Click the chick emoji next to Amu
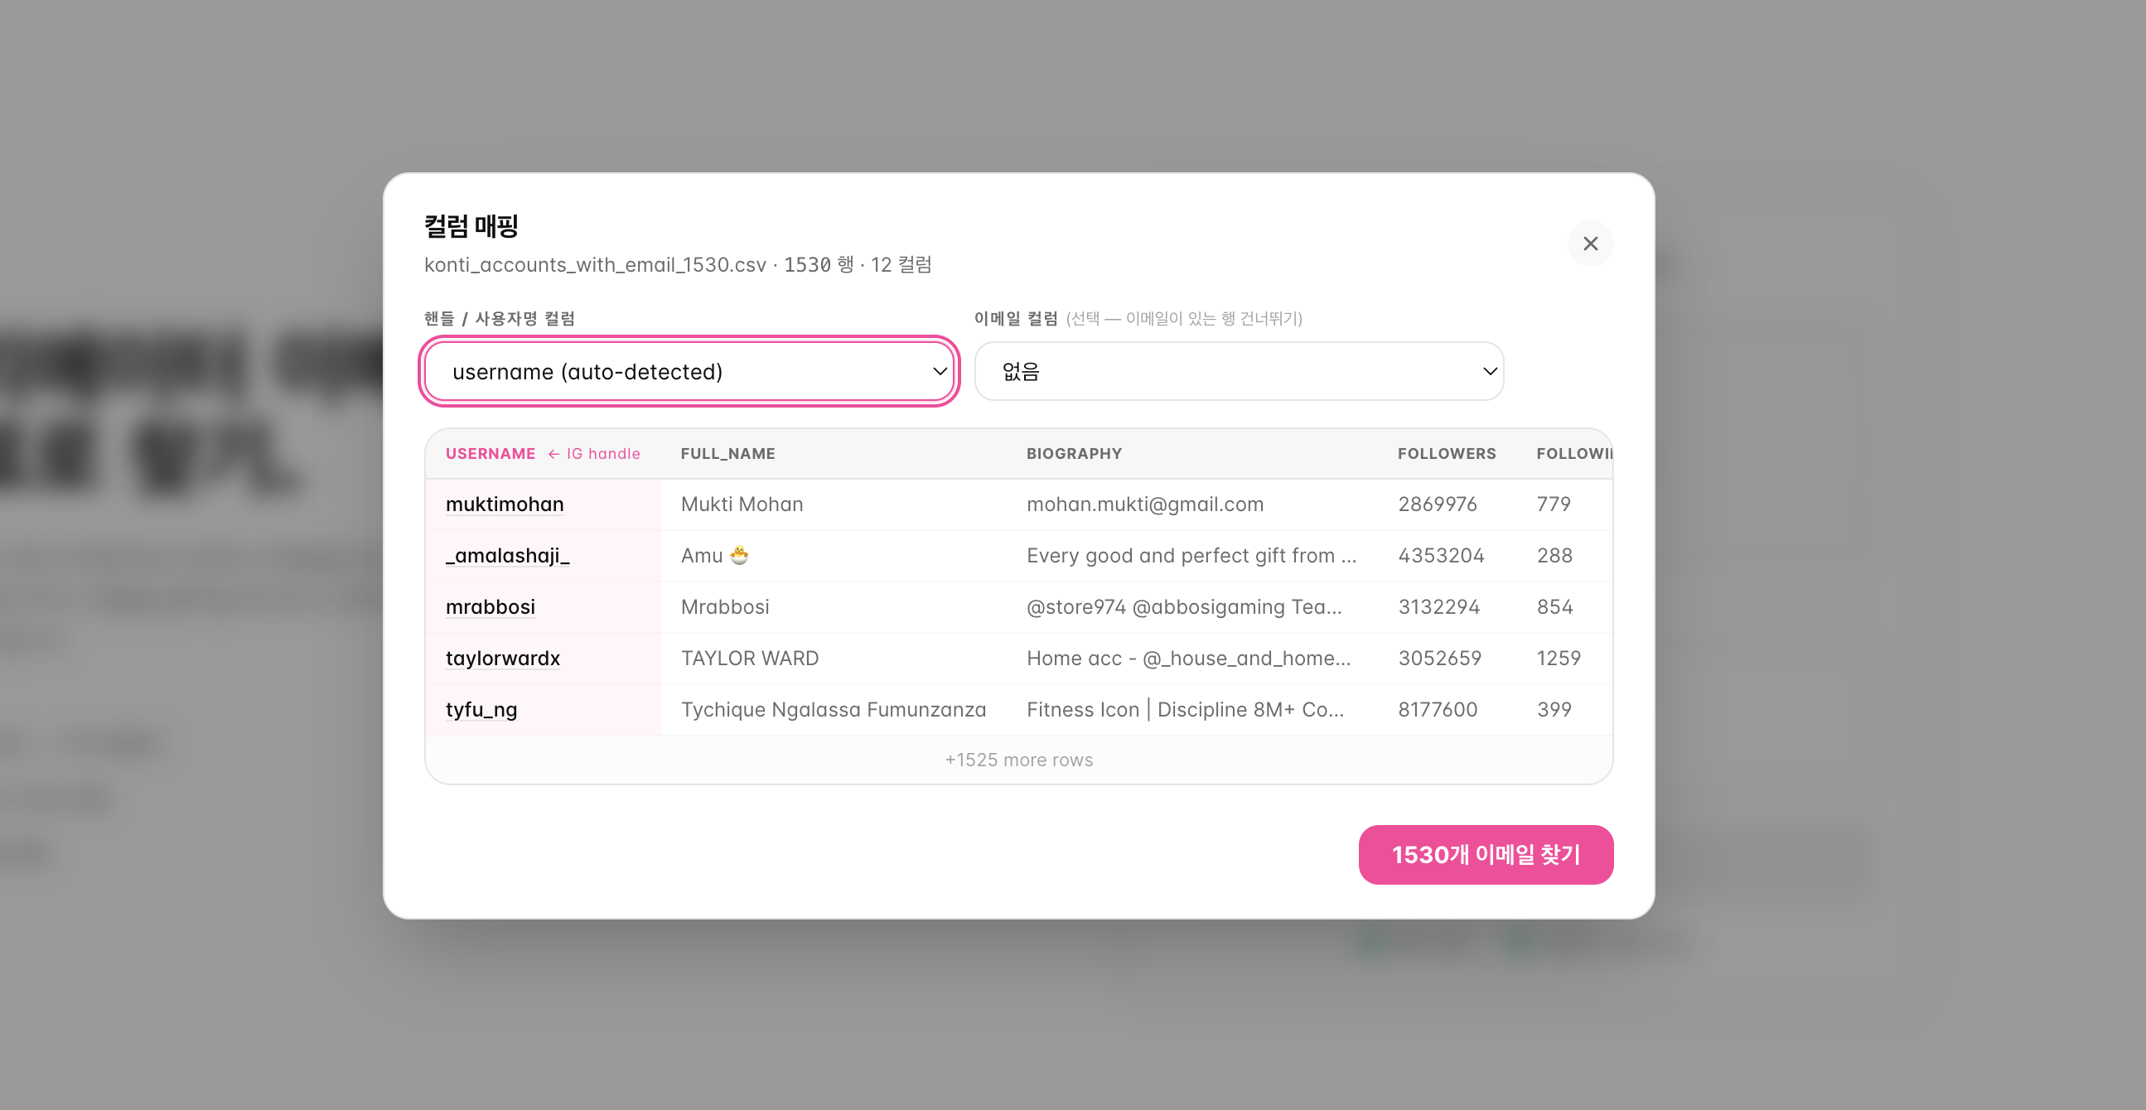Image resolution: width=2146 pixels, height=1110 pixels. point(739,556)
